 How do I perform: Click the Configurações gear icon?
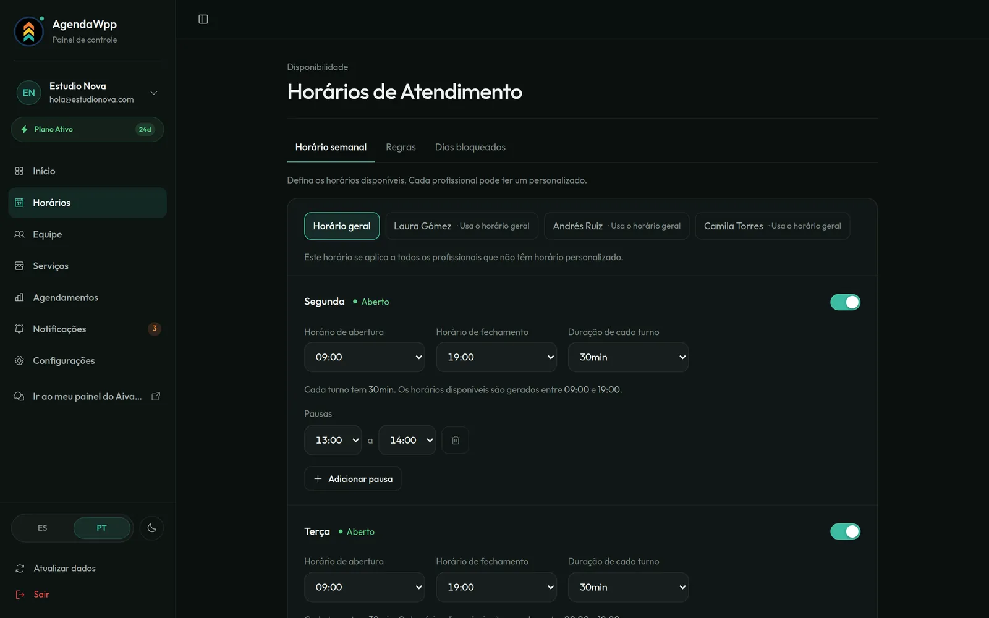(19, 360)
